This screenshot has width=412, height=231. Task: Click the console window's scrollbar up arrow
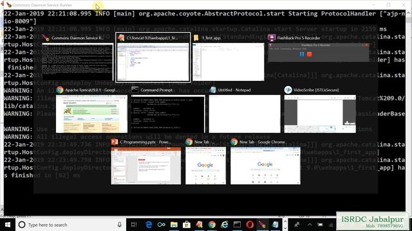409,13
